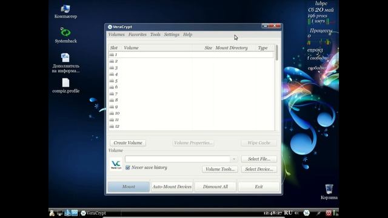Click the Mount button
Screen dimensions: 388x218
click(129, 187)
